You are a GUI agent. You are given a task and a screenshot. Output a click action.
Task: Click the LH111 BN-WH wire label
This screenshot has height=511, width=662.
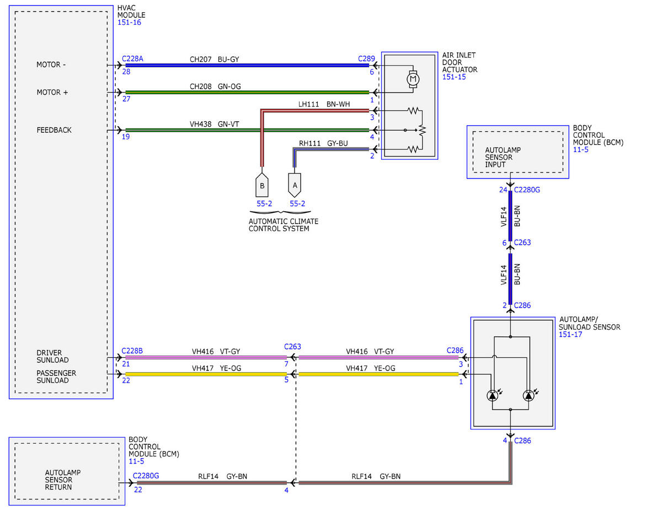(x=324, y=104)
